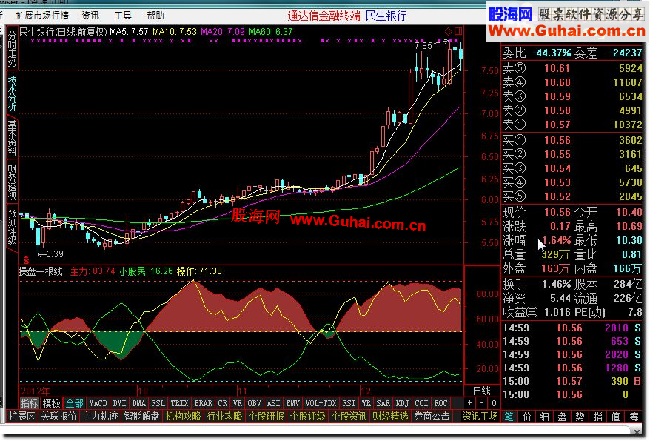This screenshot has height=441, width=650.
Task: Switch to the 价 tab in quote panel
Action: tap(527, 417)
